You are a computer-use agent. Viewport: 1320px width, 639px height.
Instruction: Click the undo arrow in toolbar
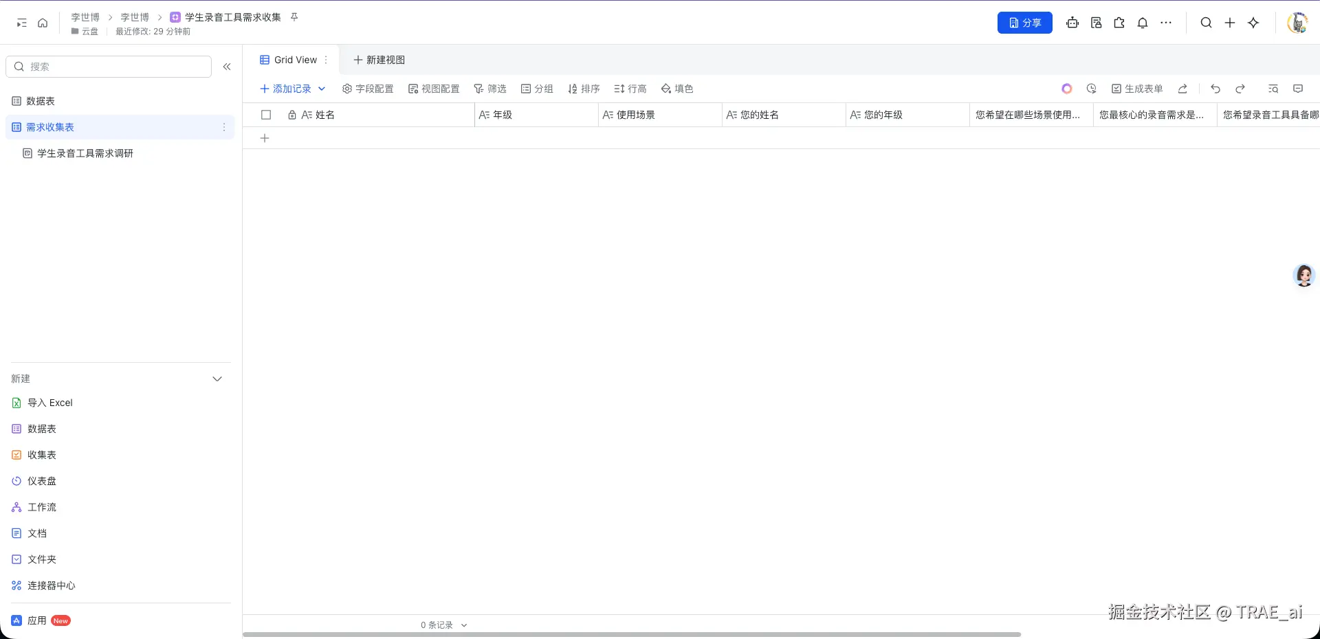pyautogui.click(x=1215, y=89)
